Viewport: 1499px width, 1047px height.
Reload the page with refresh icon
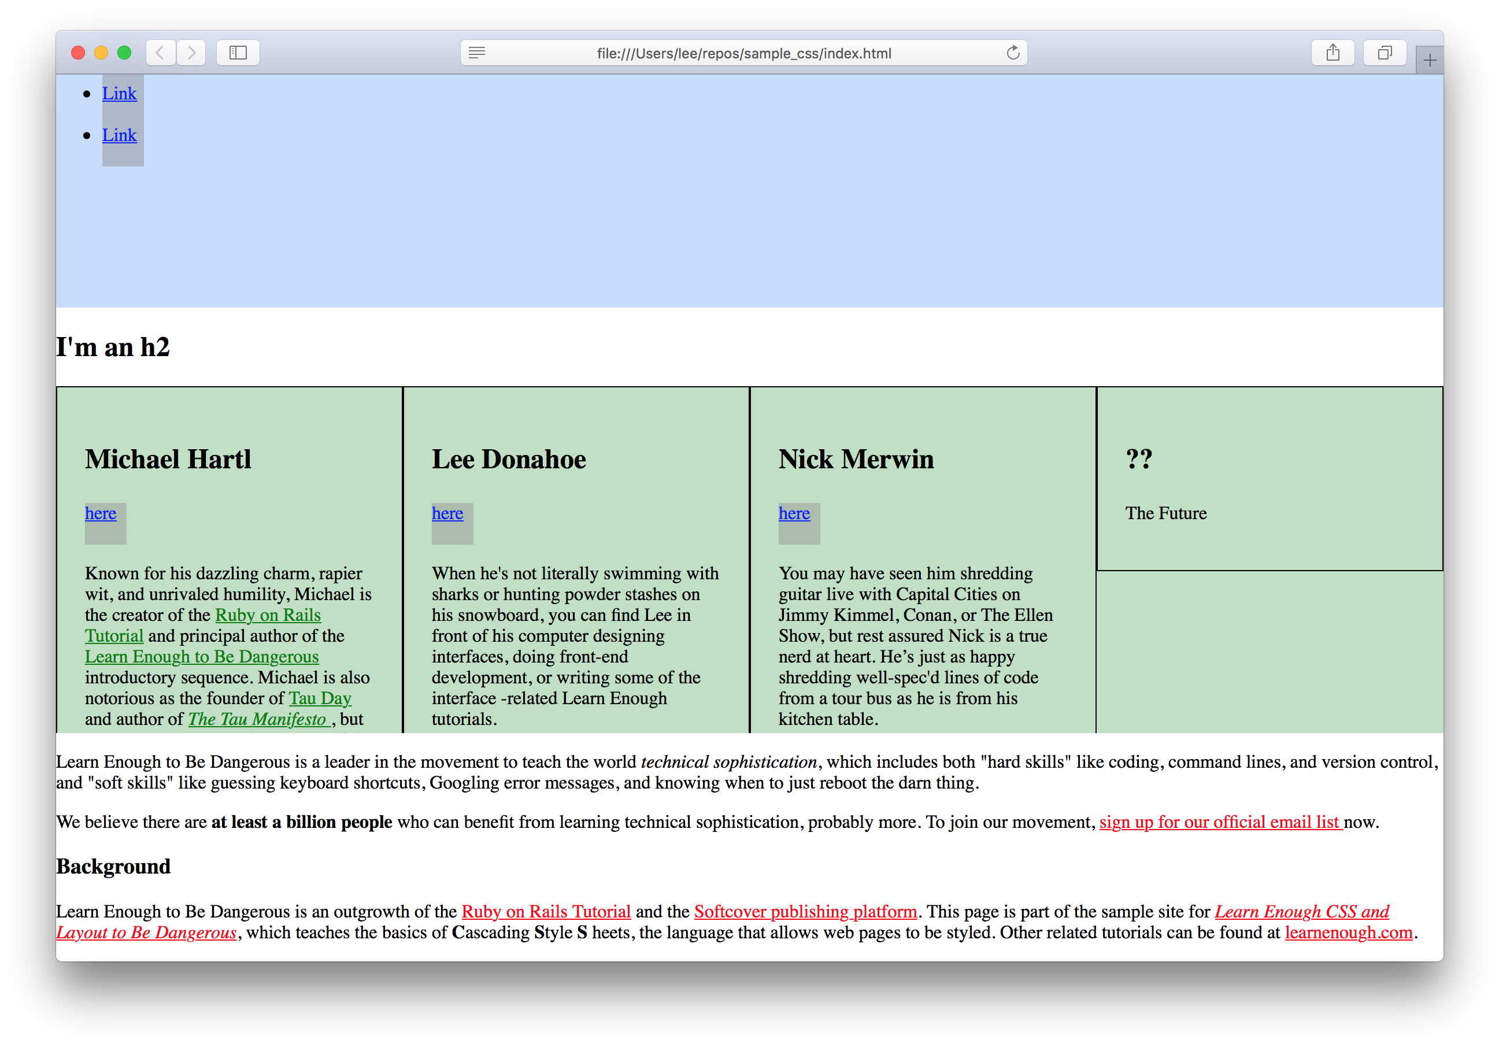pyautogui.click(x=1013, y=53)
